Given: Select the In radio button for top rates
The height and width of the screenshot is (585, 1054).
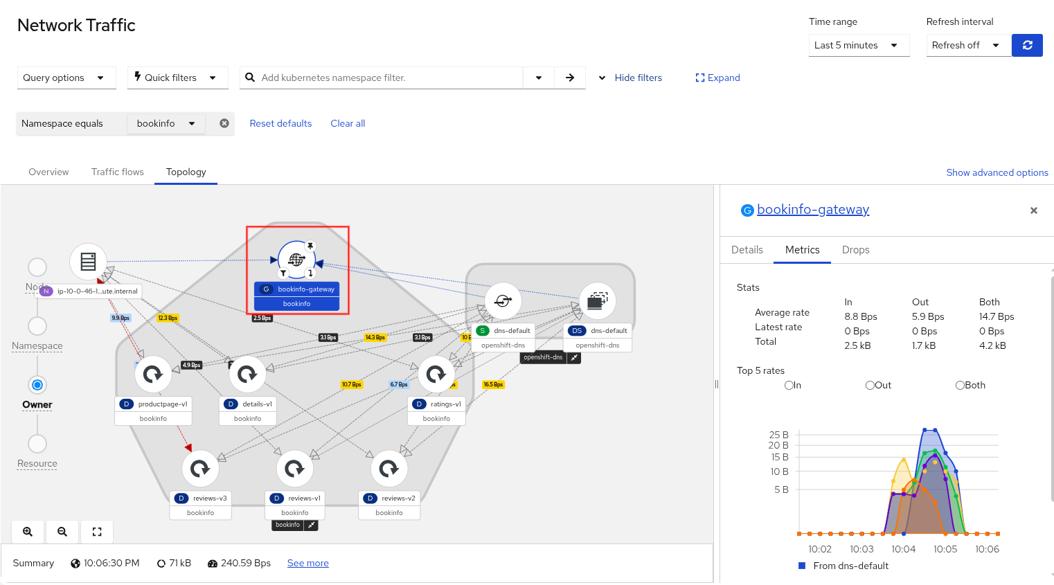Looking at the screenshot, I should [788, 385].
